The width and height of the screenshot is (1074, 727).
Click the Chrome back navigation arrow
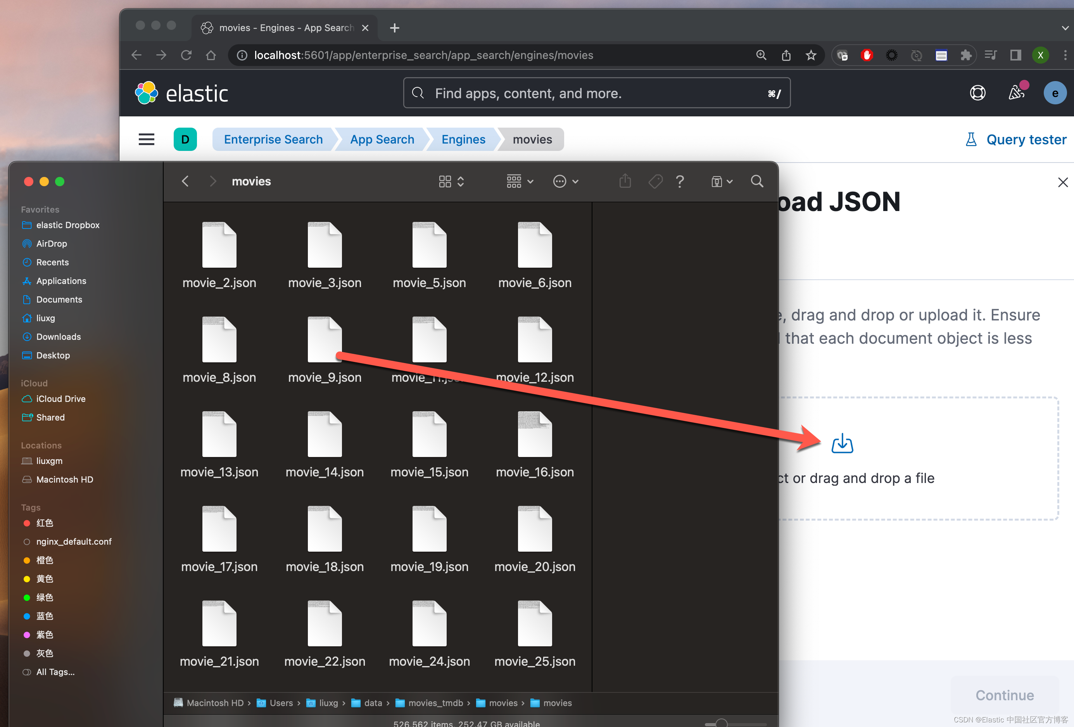click(x=136, y=55)
